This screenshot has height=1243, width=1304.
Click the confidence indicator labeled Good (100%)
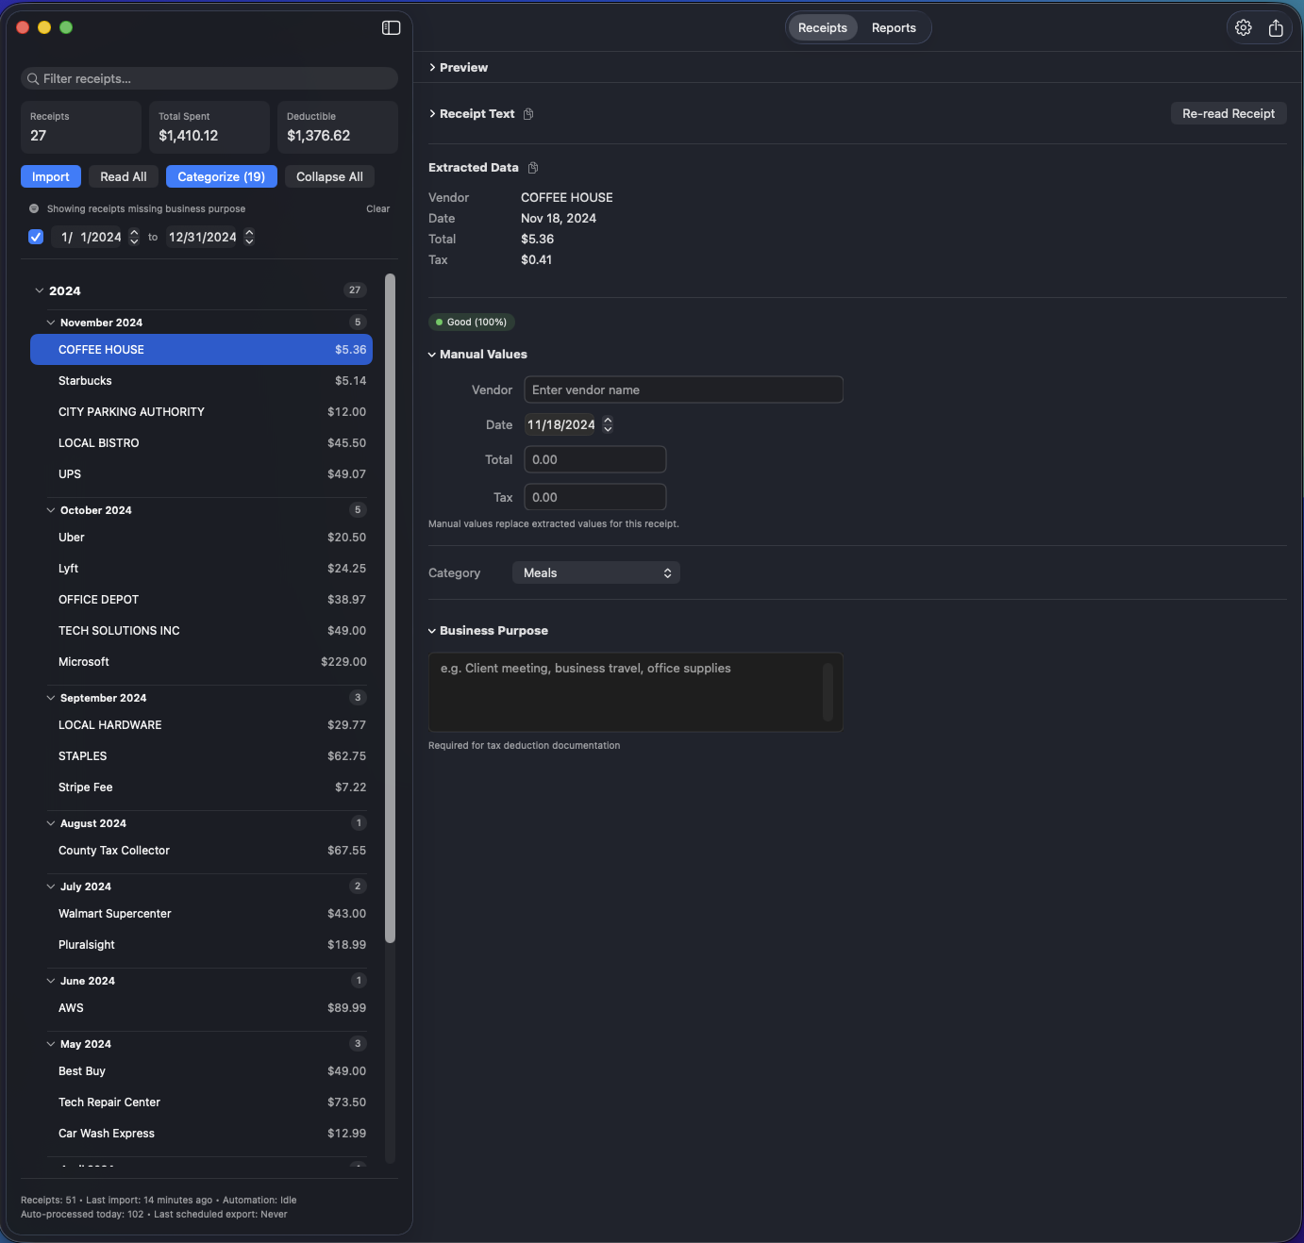(471, 322)
